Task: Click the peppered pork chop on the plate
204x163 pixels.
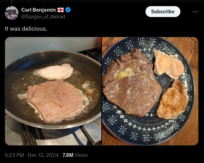Action: tap(172, 100)
